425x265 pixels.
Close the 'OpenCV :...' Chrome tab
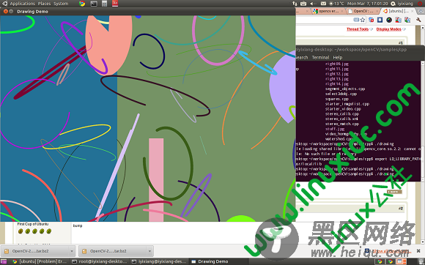(x=377, y=11)
